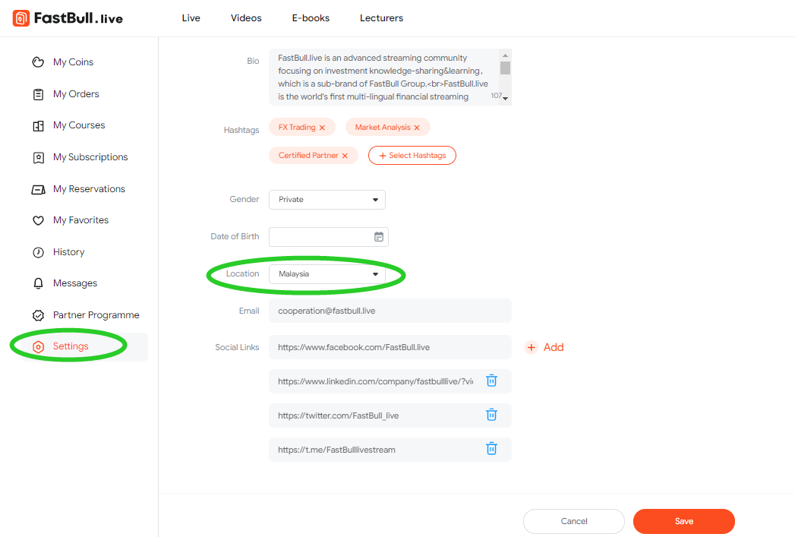This screenshot has width=795, height=537.
Task: Open My Courses page
Action: pos(79,125)
